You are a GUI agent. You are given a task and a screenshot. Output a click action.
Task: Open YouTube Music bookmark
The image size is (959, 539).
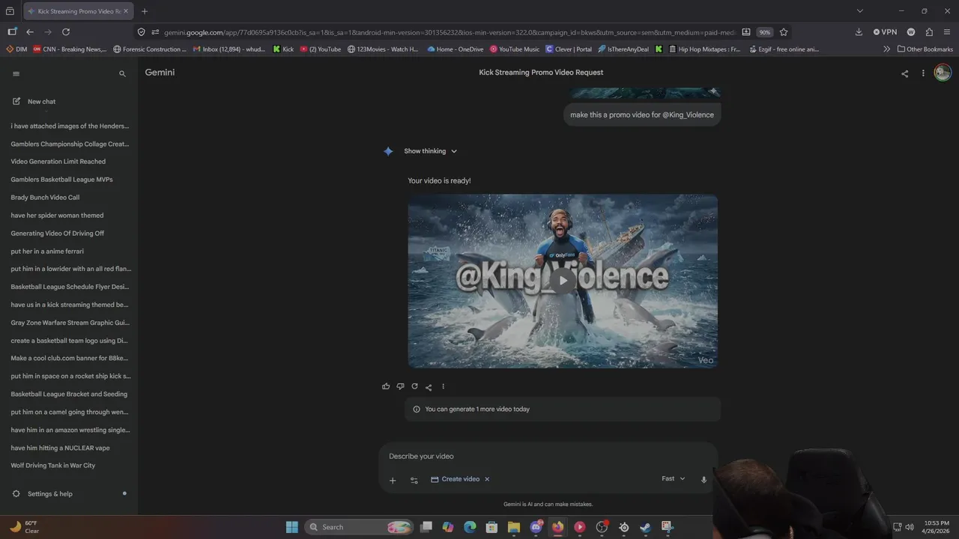point(515,49)
